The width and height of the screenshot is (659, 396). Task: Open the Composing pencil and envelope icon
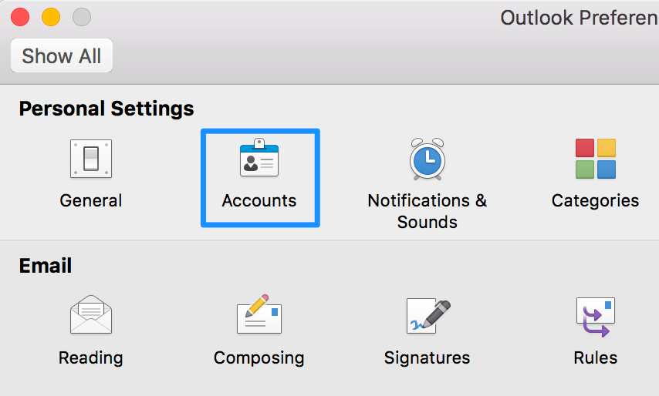tap(259, 315)
